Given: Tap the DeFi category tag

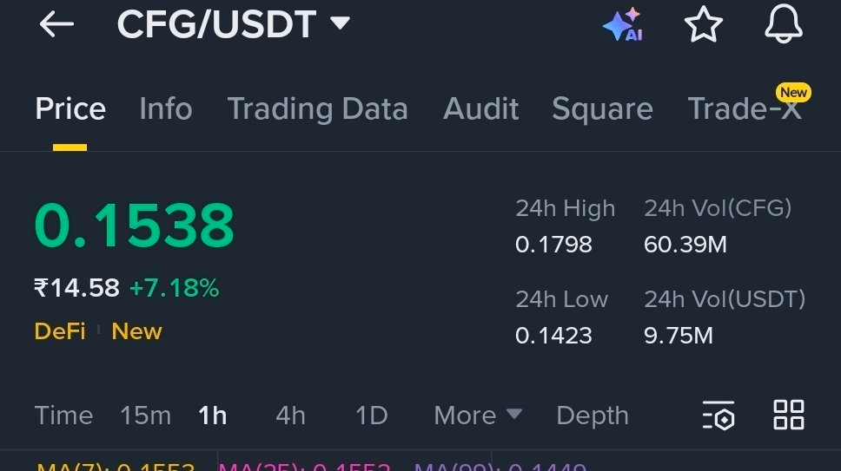Looking at the screenshot, I should click(x=60, y=331).
